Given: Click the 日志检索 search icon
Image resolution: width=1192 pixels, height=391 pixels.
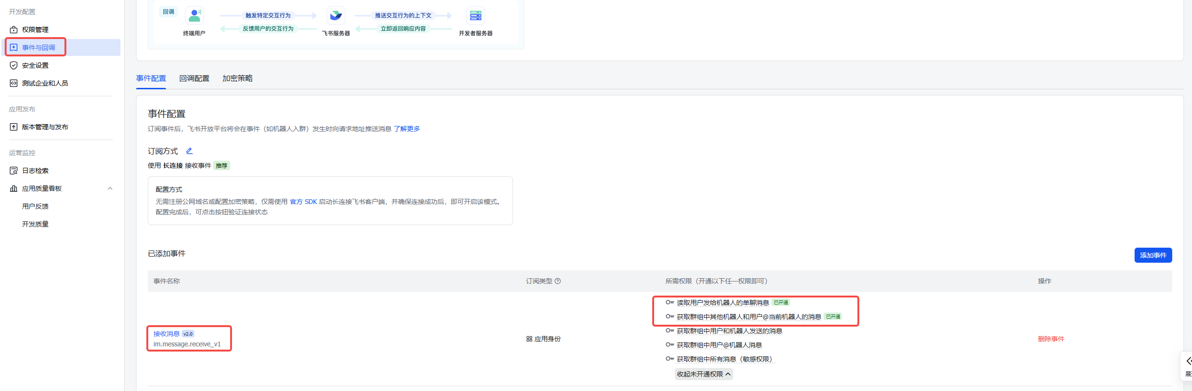Looking at the screenshot, I should coord(14,171).
